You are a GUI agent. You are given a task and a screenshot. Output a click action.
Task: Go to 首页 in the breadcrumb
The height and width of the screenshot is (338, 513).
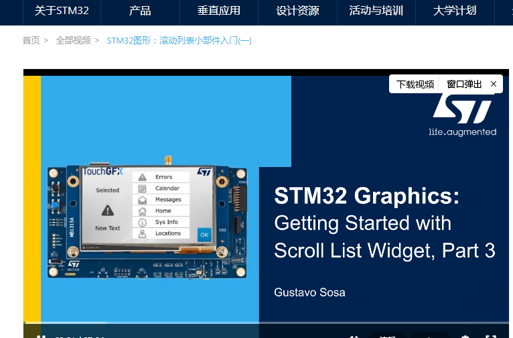tap(31, 40)
